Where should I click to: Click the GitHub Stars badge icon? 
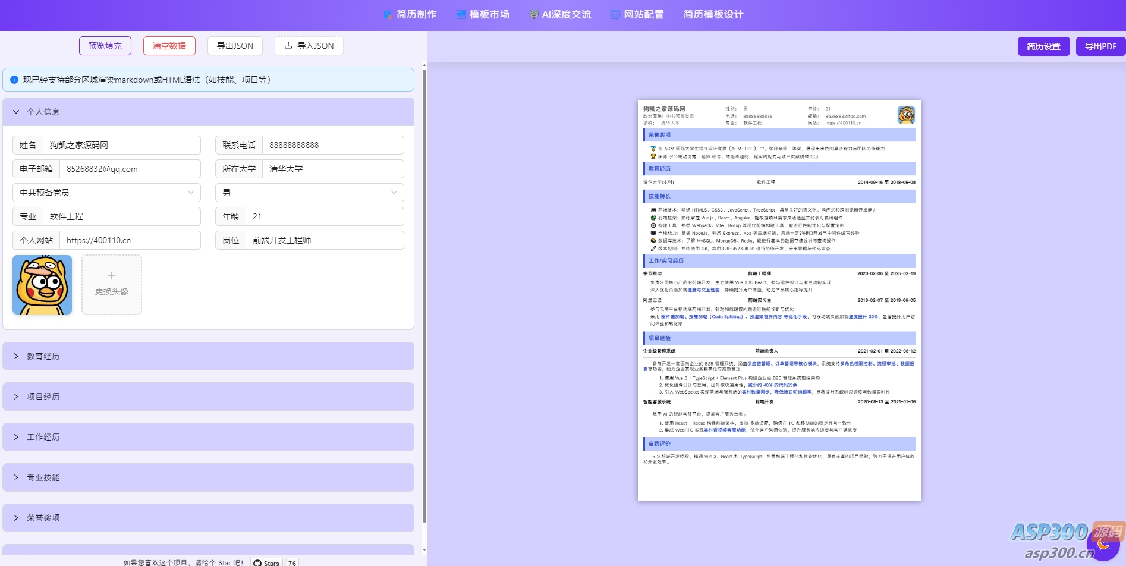click(257, 562)
